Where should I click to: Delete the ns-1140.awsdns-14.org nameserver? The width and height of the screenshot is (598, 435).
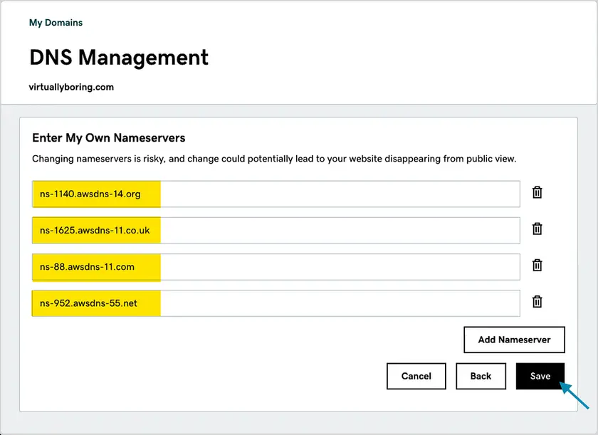pos(537,192)
